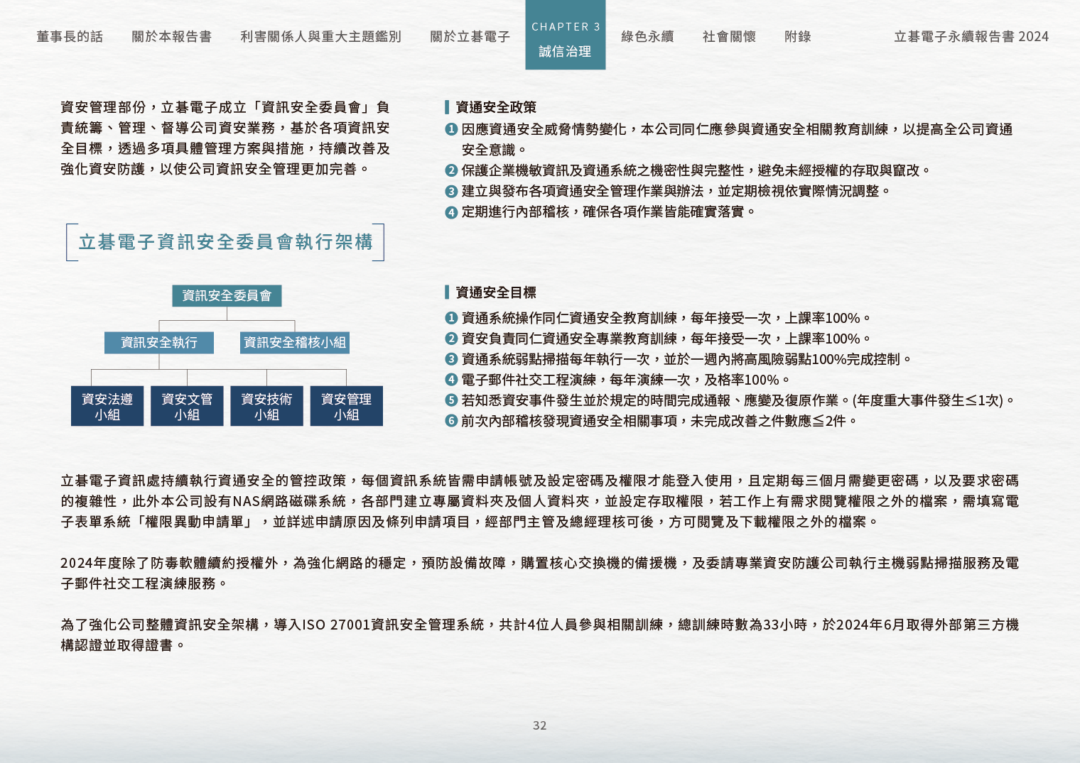Select the 資訊安全稽核小組 box
Screen dimensions: 1080x763
tap(295, 343)
